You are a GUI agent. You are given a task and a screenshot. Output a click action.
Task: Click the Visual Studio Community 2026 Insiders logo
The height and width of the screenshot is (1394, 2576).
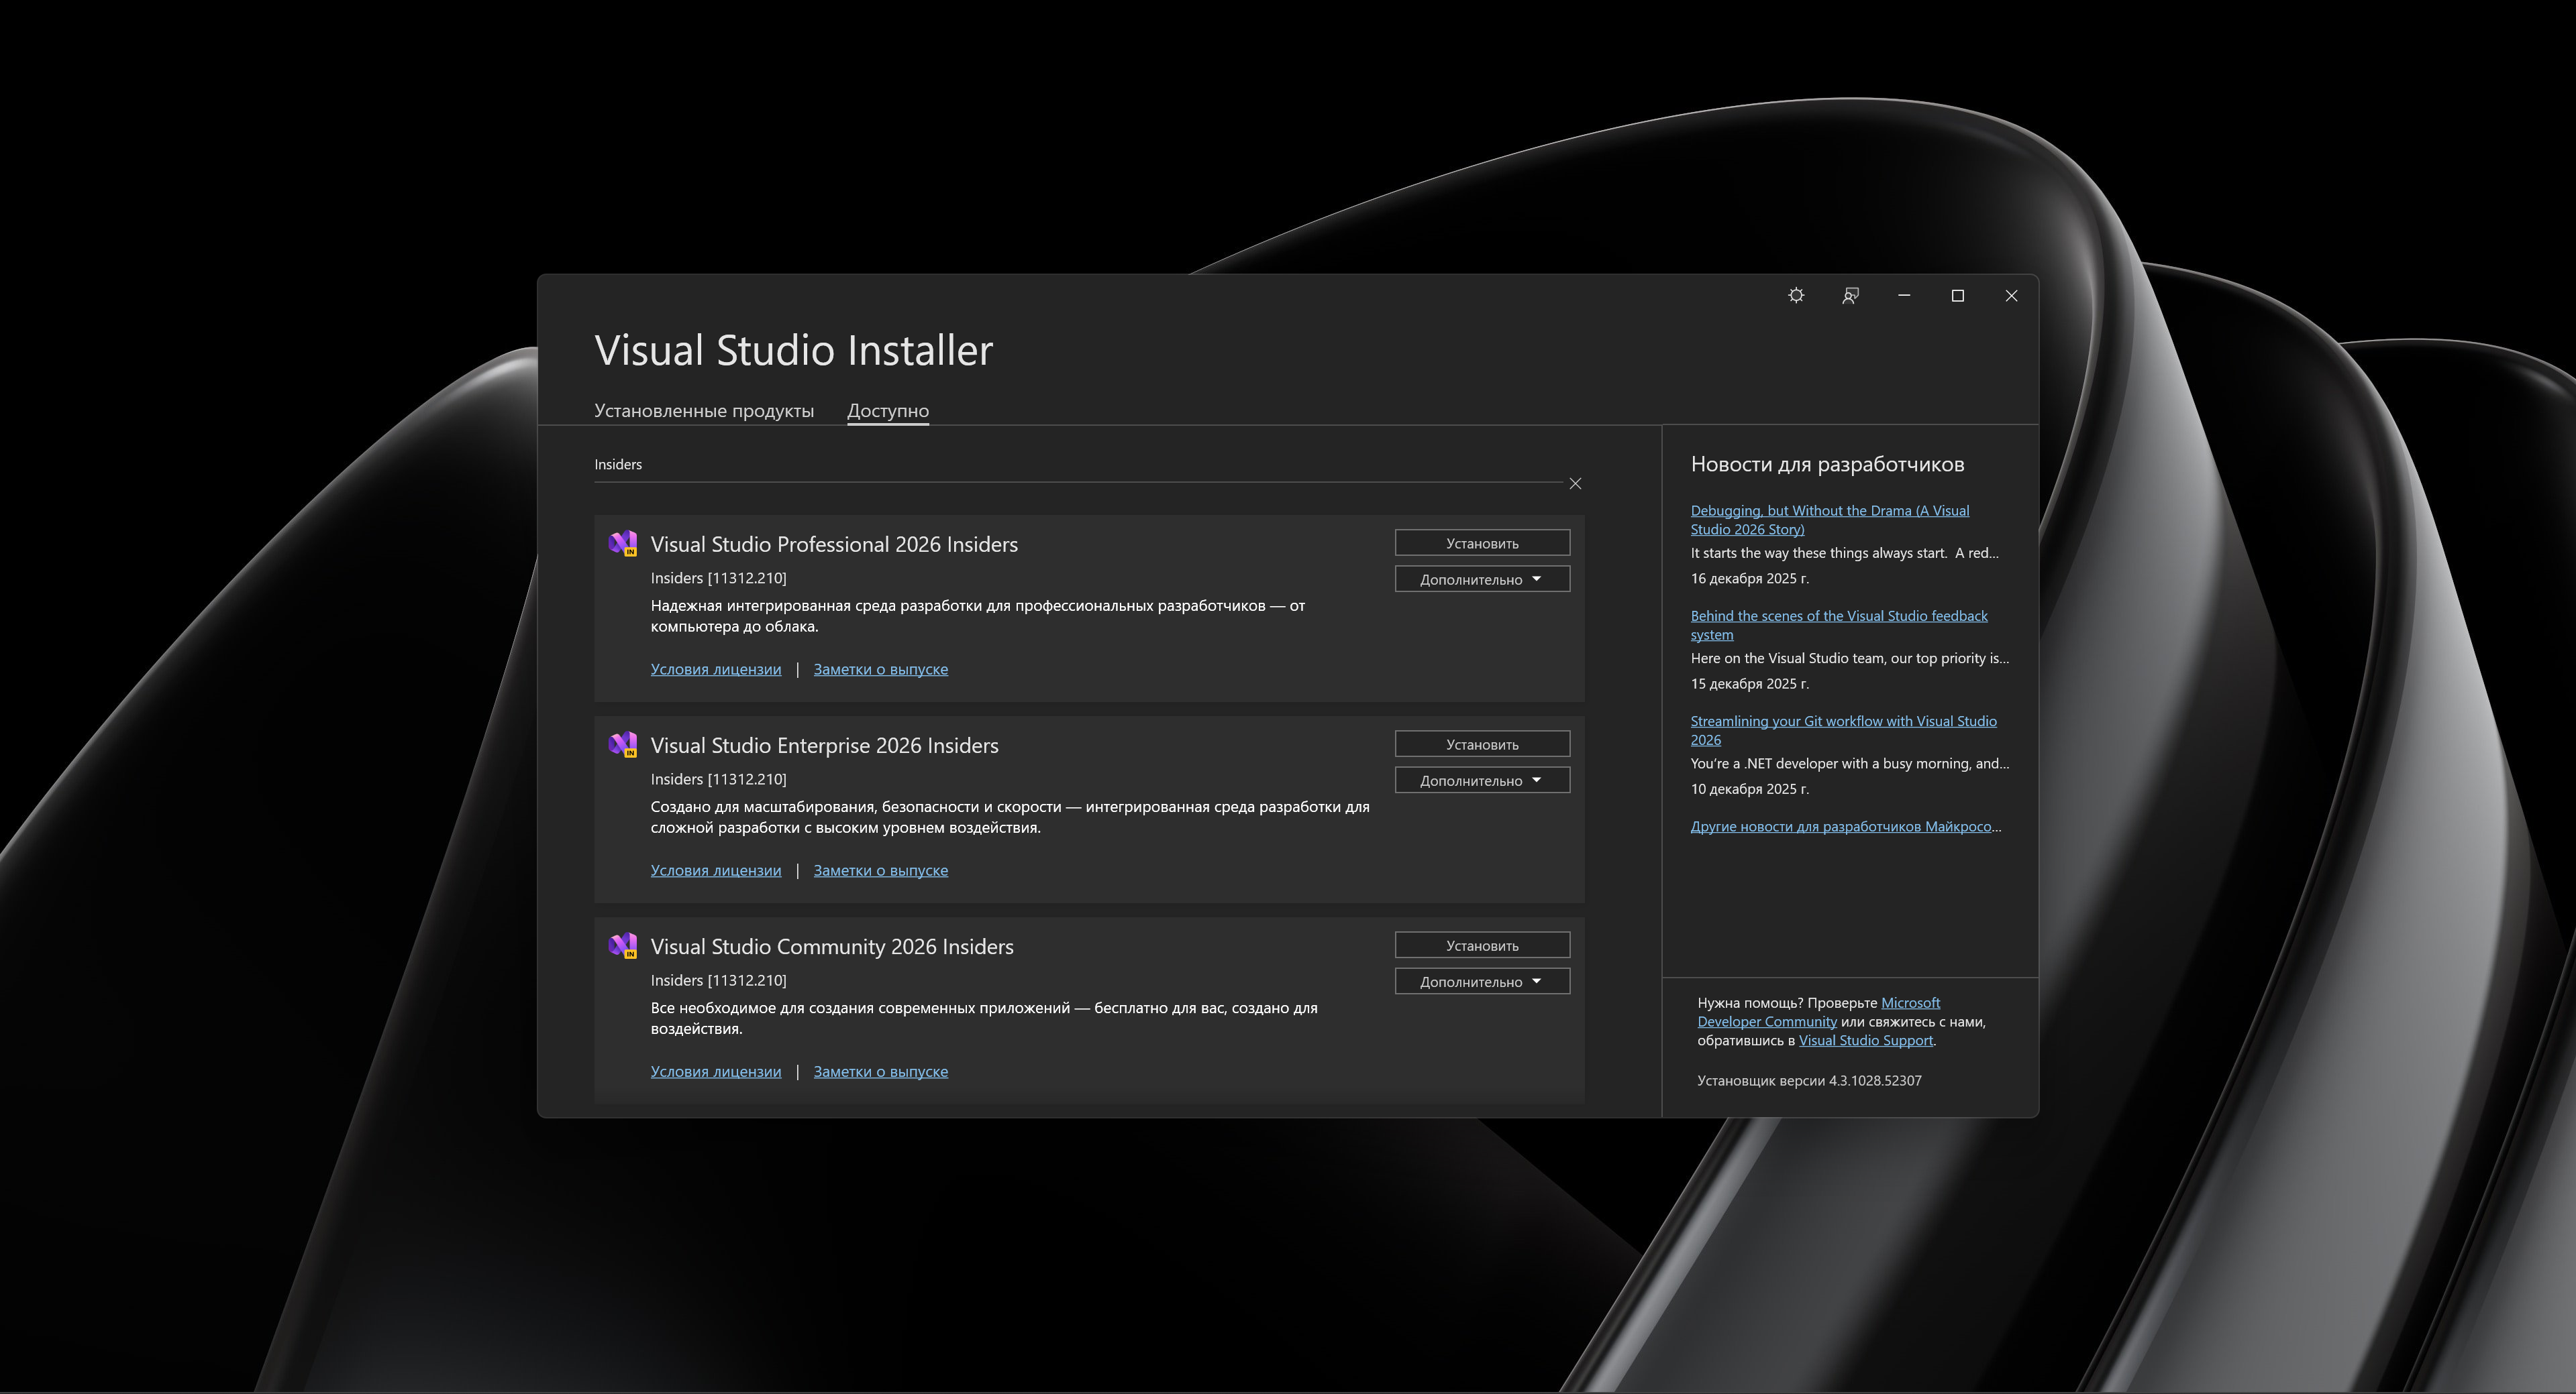click(x=623, y=945)
